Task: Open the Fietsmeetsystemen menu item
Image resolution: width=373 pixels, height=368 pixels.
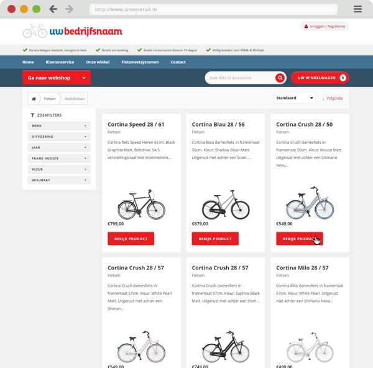Action: [x=140, y=62]
